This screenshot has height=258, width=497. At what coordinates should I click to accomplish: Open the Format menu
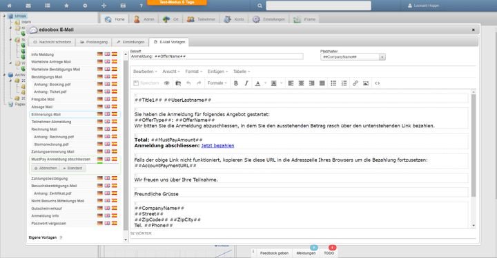click(194, 72)
